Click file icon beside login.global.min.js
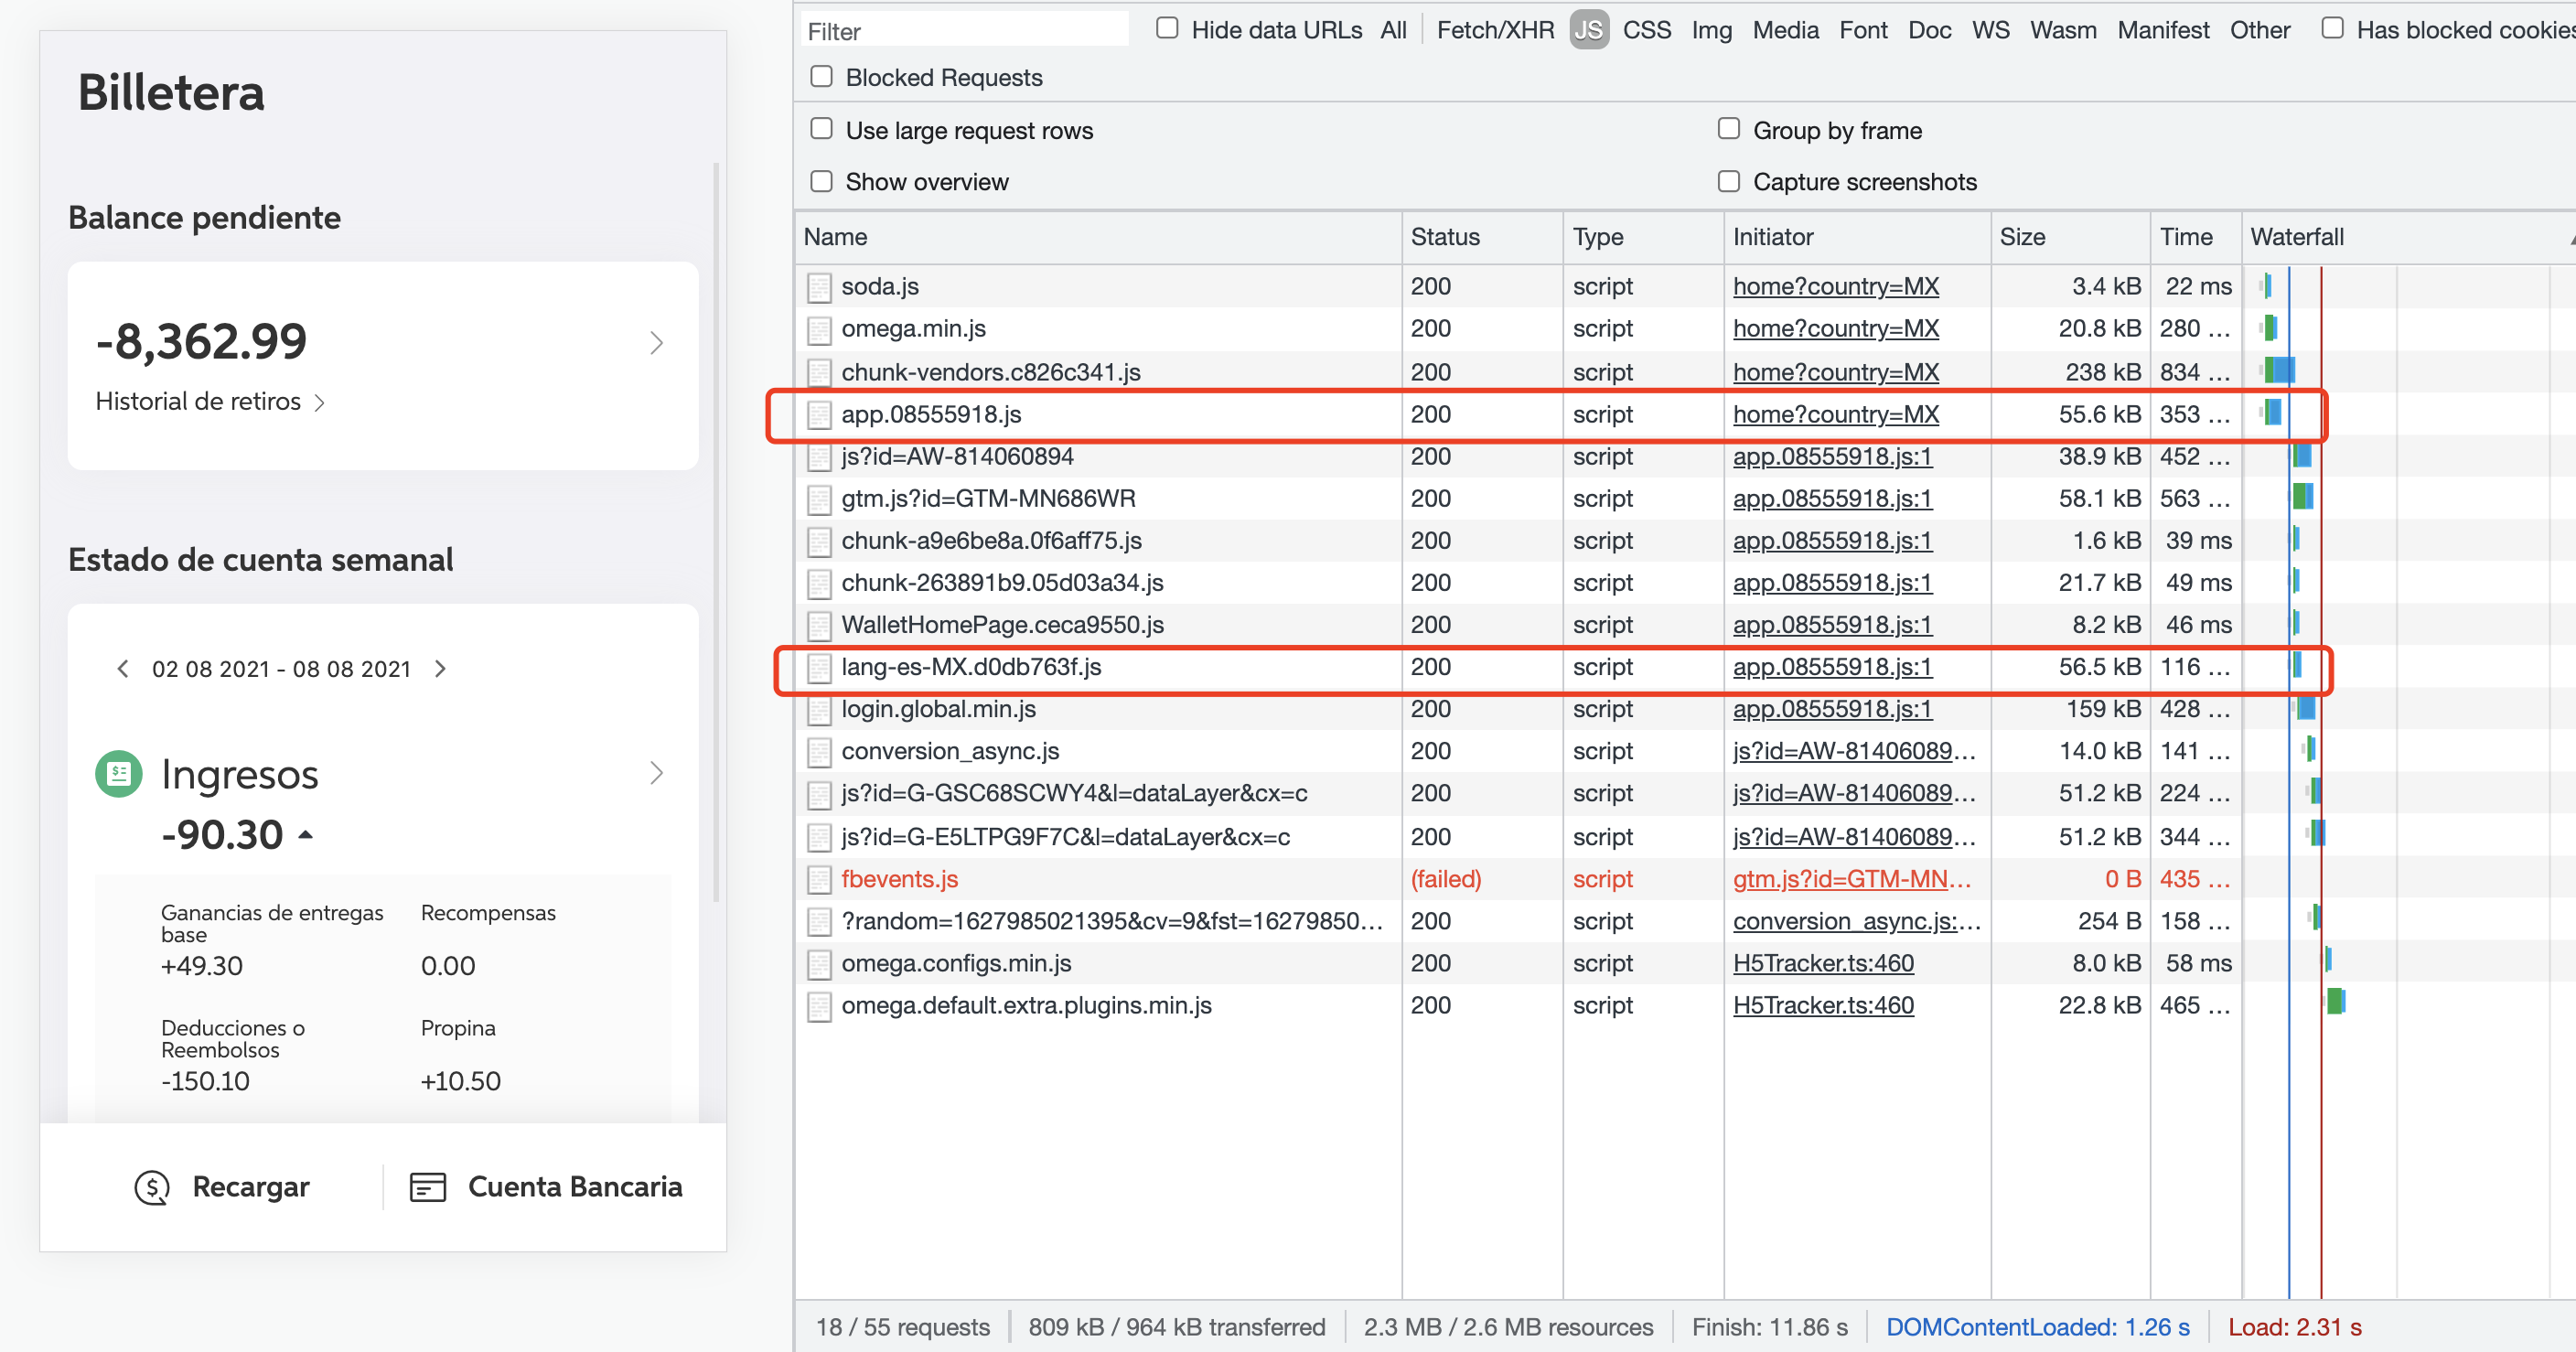Screen dimensions: 2576x1352 pyautogui.click(x=819, y=710)
